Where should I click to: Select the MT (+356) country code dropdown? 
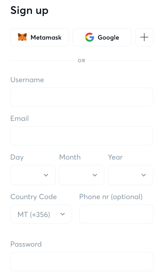tap(41, 214)
